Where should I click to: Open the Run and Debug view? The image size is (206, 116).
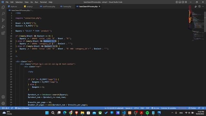point(3,26)
